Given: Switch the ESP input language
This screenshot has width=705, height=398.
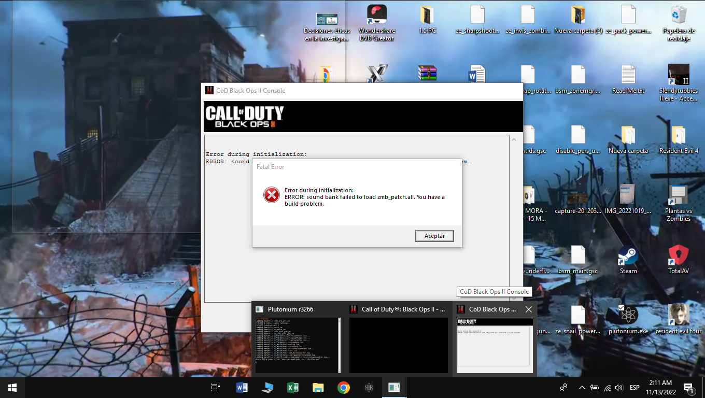Looking at the screenshot, I should 634,388.
